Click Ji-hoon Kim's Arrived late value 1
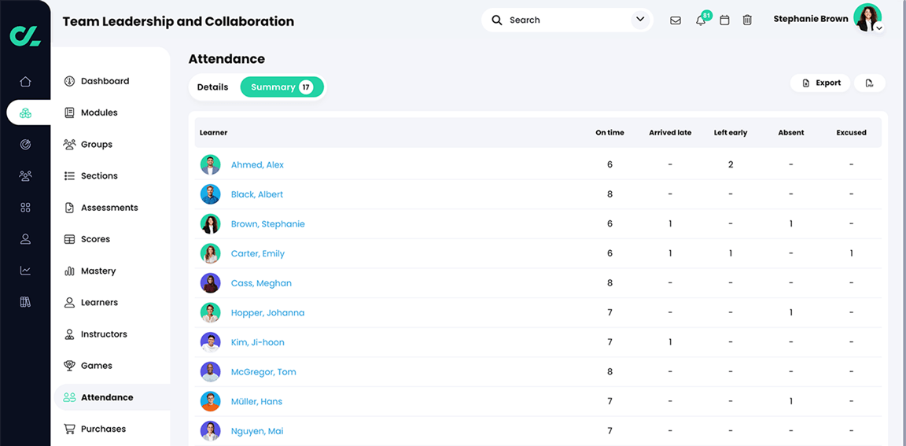Screen dimensions: 906x446 (670, 342)
